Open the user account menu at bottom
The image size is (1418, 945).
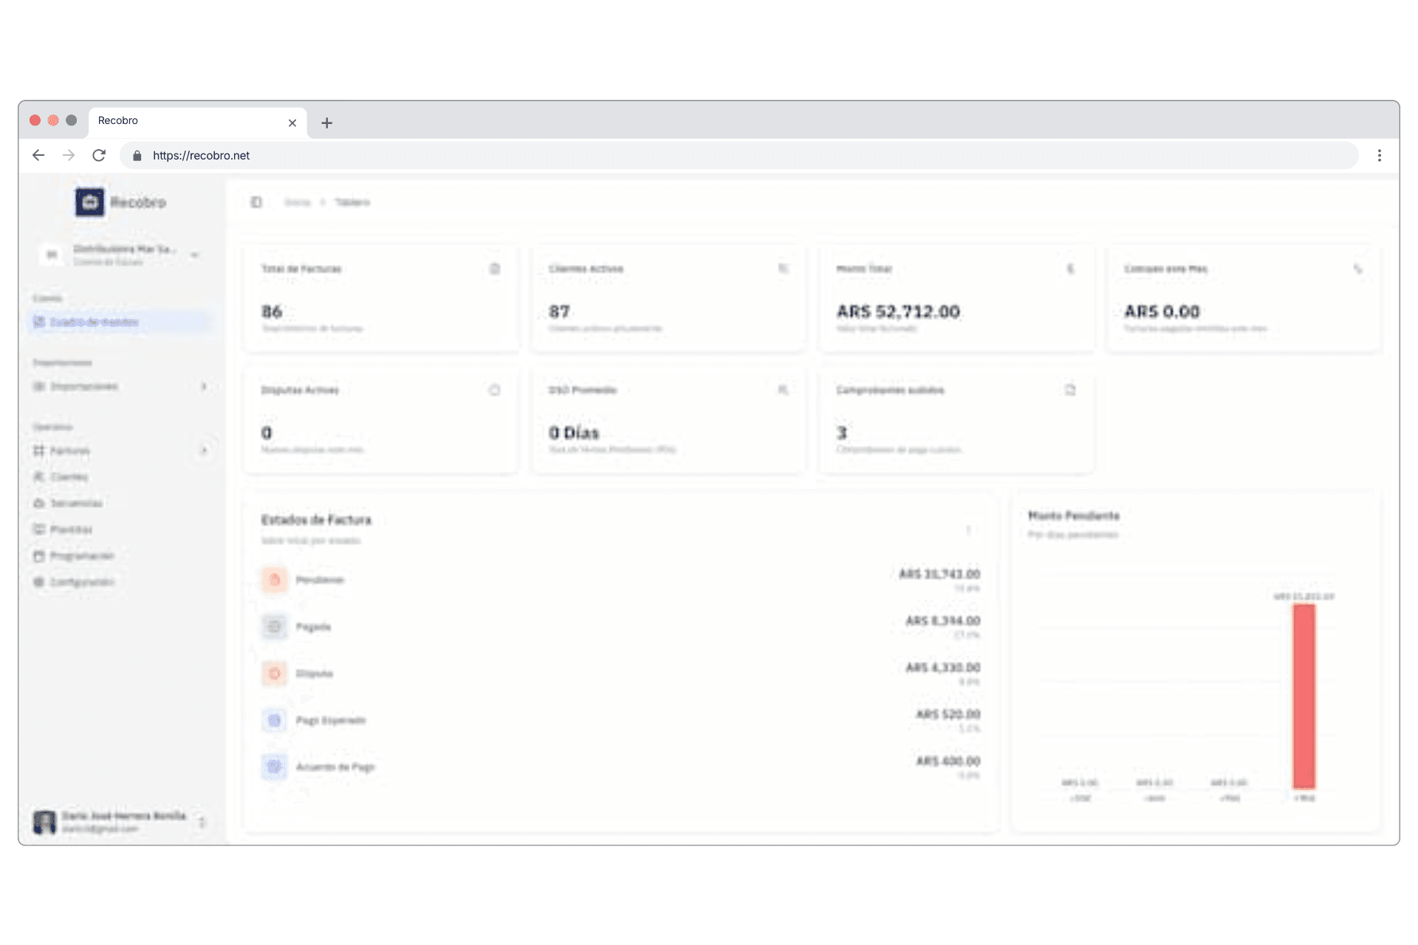[x=122, y=822]
